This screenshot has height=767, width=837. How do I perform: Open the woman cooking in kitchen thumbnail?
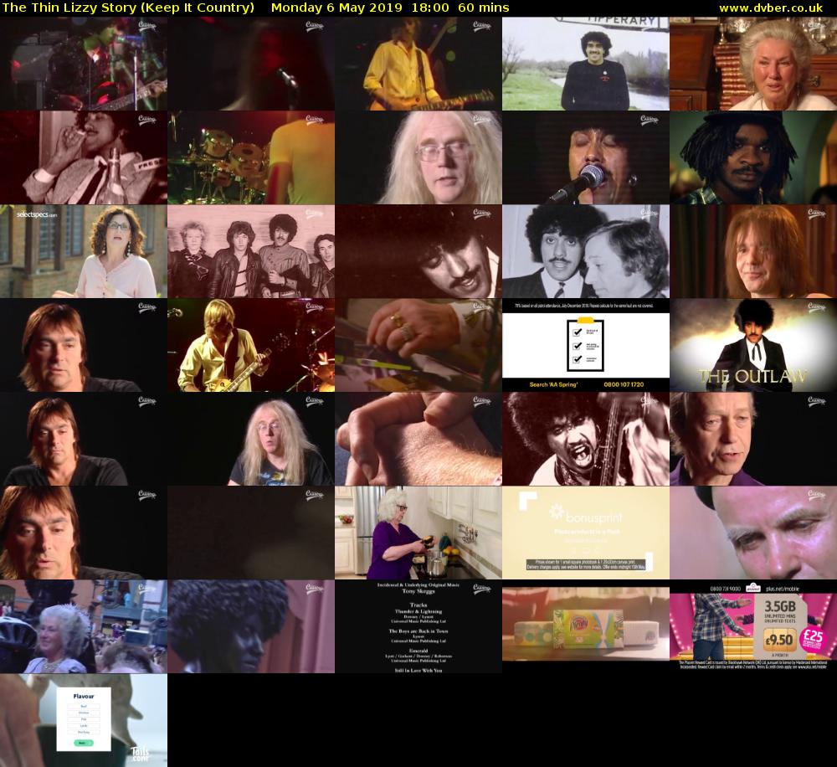(418, 533)
